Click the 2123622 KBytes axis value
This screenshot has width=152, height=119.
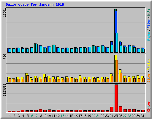4,90
